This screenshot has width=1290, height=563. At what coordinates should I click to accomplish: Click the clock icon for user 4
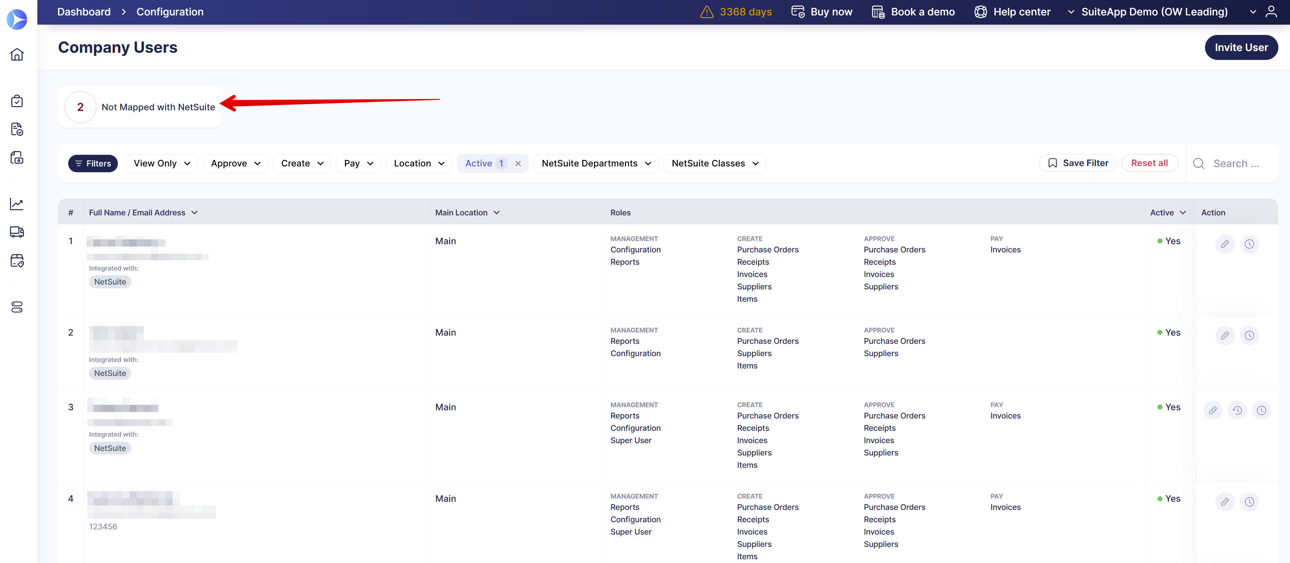tap(1249, 502)
